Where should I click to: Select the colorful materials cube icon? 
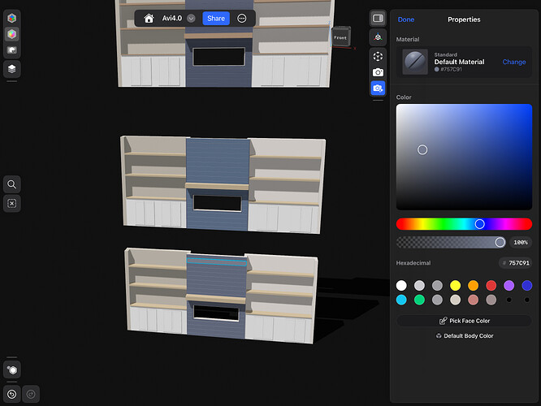pyautogui.click(x=11, y=34)
